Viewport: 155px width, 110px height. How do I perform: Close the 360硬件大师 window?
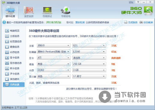150,2
